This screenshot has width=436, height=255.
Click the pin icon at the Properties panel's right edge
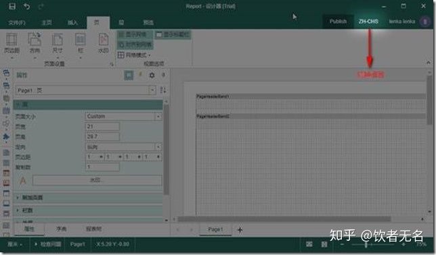click(164, 75)
